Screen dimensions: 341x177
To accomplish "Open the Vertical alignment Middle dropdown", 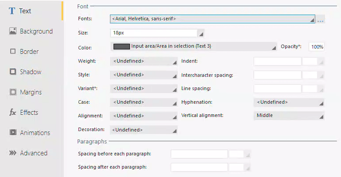I will click(289, 116).
